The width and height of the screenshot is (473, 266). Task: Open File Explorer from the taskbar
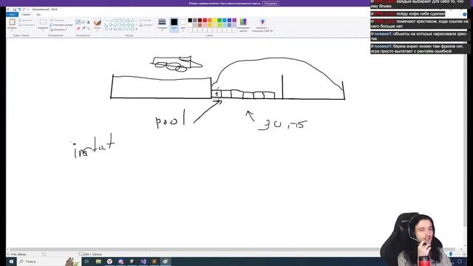click(98, 262)
